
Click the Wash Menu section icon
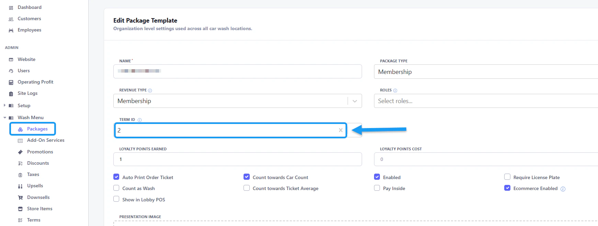[x=11, y=118]
